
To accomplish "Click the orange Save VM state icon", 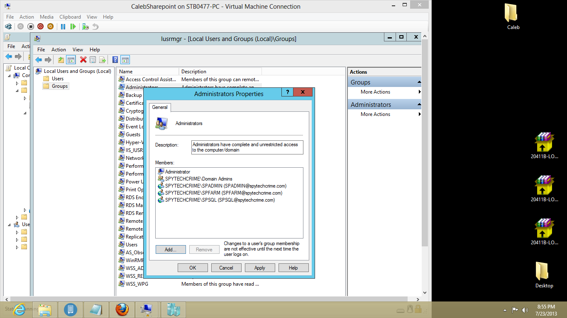I will tap(50, 26).
